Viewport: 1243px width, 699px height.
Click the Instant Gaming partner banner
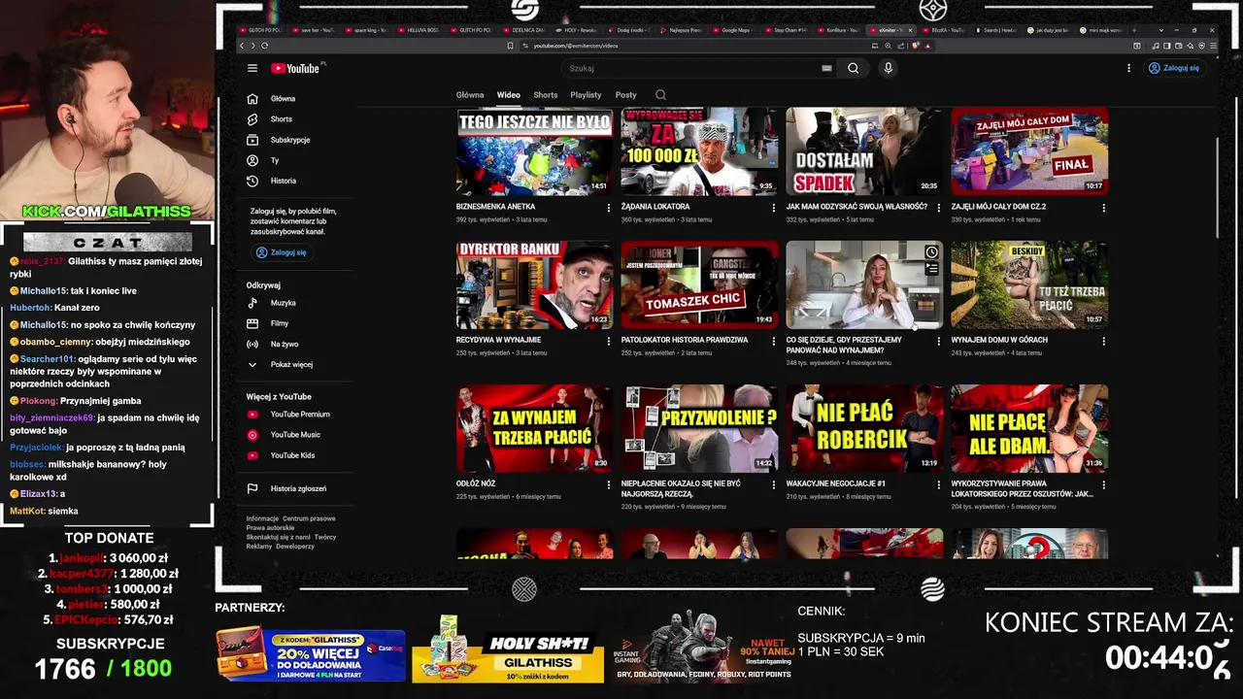coord(702,648)
